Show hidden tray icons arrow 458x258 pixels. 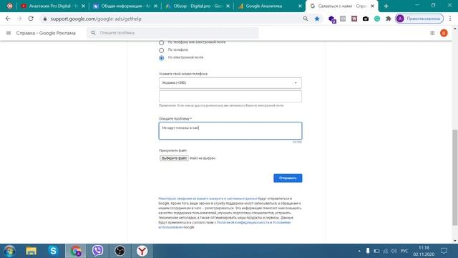pyautogui.click(x=359, y=251)
